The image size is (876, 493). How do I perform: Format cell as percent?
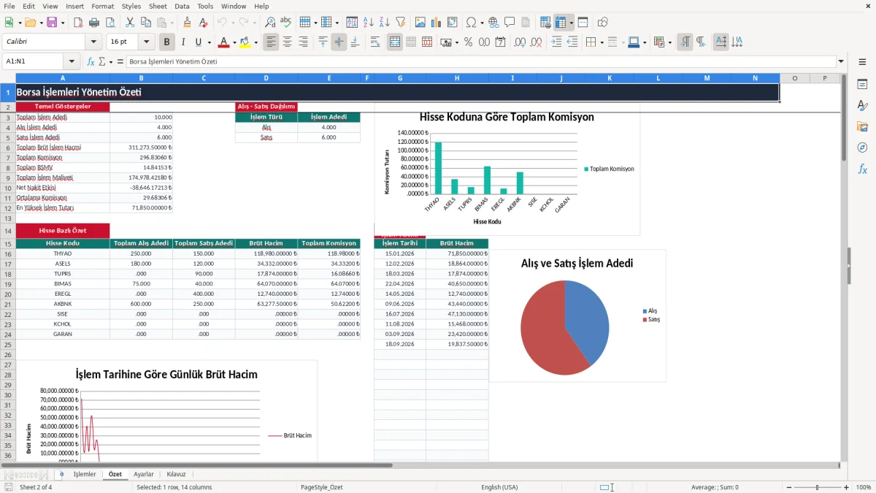point(468,42)
